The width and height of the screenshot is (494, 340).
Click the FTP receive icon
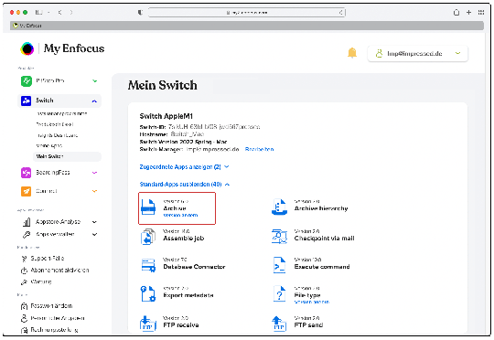click(x=148, y=324)
